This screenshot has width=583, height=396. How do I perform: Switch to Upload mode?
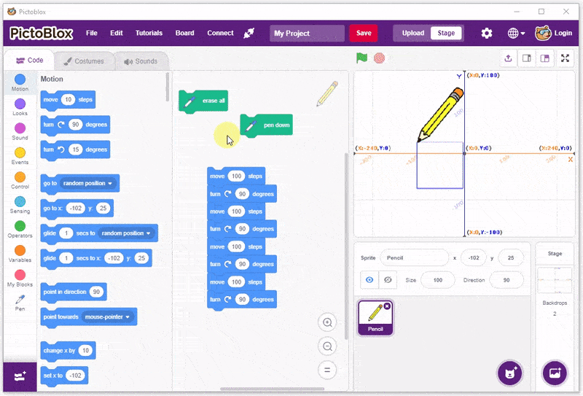(x=412, y=33)
